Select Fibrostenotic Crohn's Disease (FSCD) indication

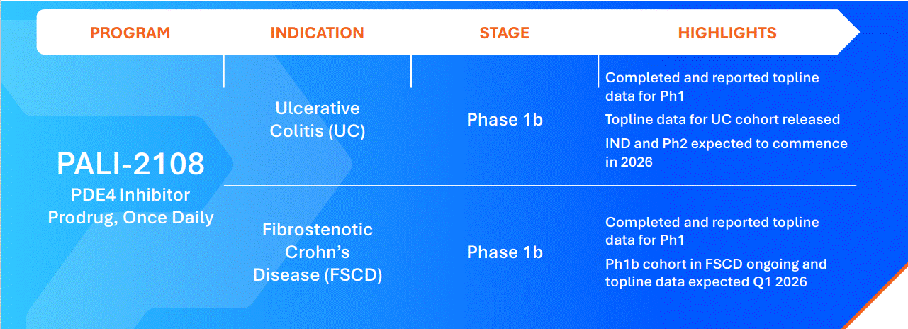coord(318,252)
